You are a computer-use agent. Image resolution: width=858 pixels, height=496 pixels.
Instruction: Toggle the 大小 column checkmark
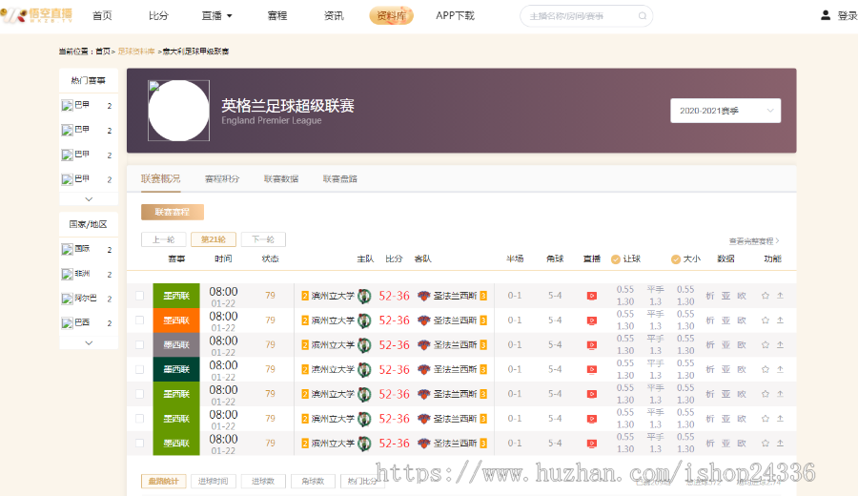(x=676, y=258)
